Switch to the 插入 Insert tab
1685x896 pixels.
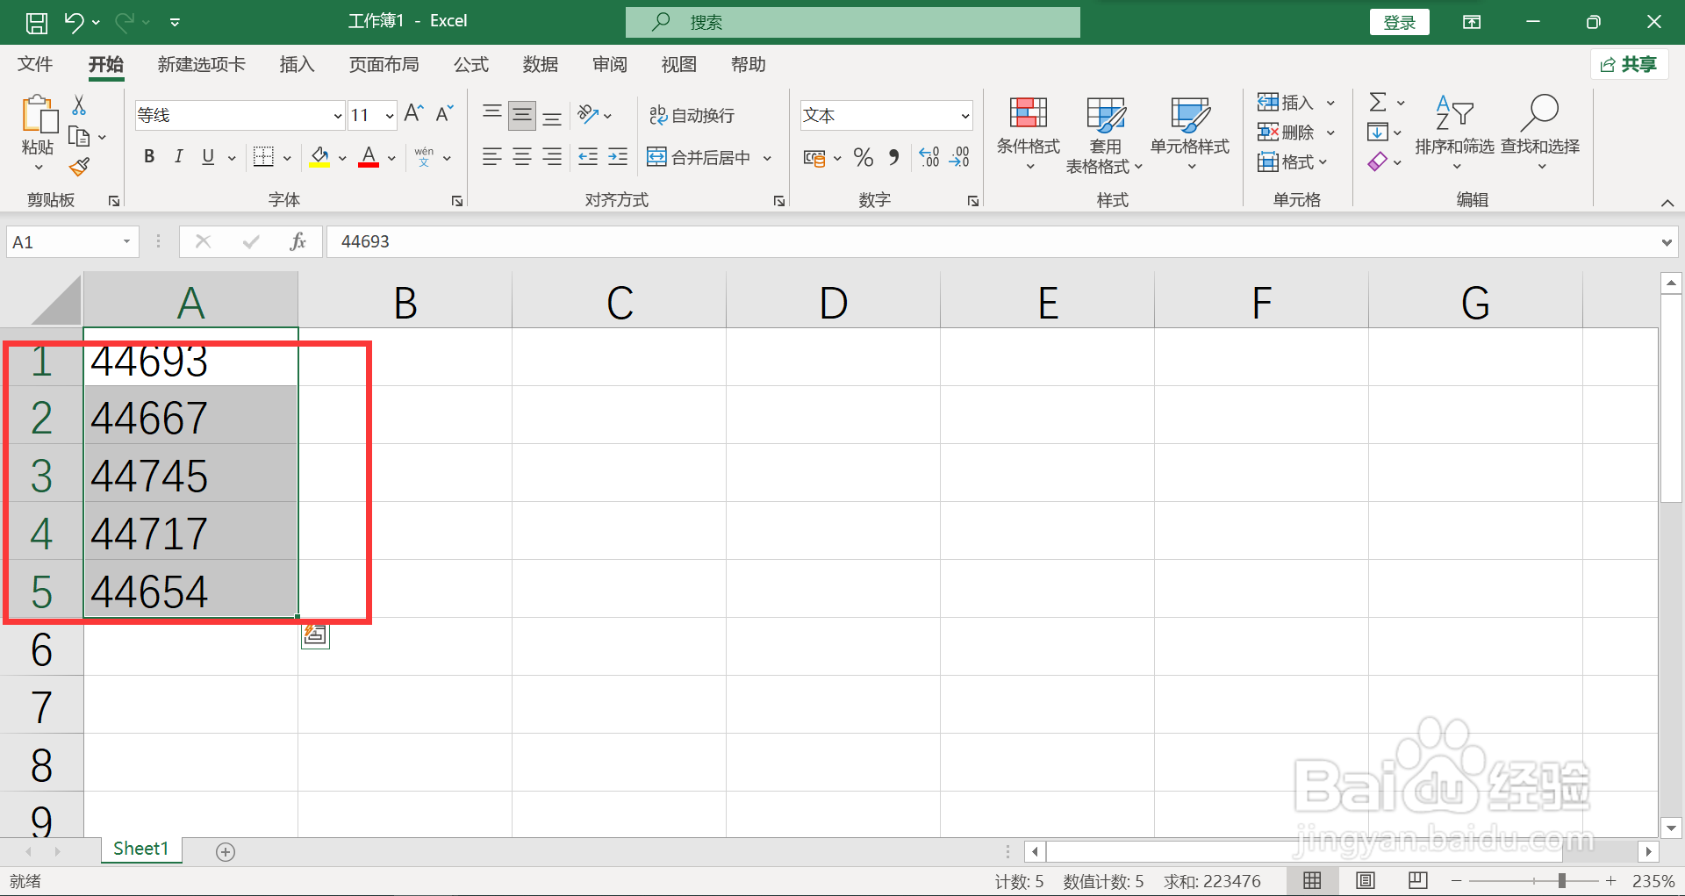pyautogui.click(x=297, y=64)
